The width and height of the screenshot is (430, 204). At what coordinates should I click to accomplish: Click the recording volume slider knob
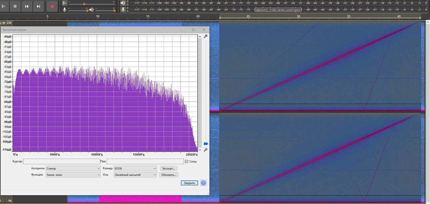(x=87, y=10)
